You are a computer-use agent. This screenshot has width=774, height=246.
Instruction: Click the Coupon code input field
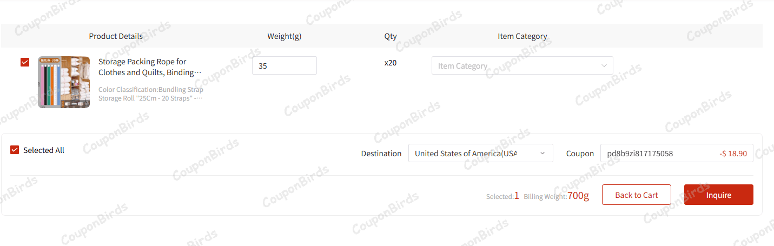654,153
